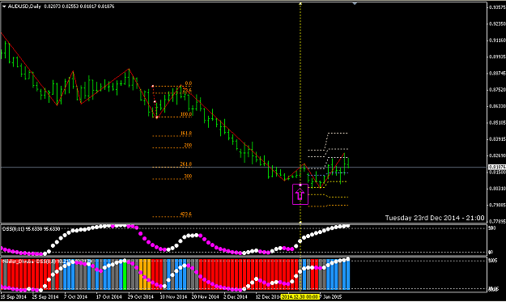Click the Jan 2015 date label
The width and height of the screenshot is (506, 302).
[x=332, y=296]
